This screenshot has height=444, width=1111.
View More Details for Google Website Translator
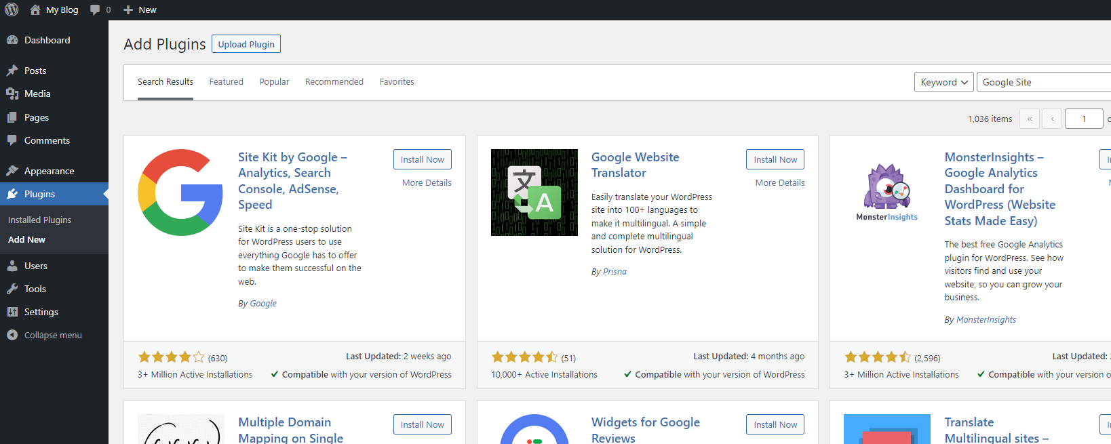pyautogui.click(x=780, y=183)
